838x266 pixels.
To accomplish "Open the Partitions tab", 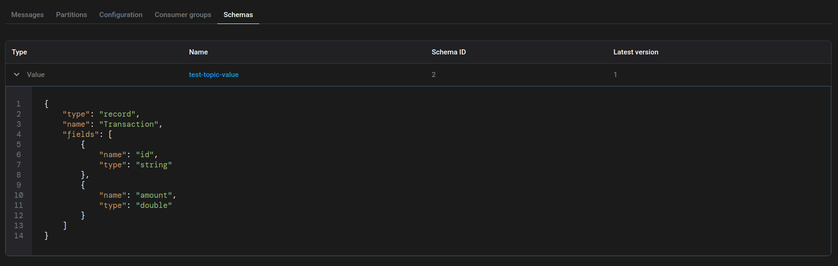I will point(71,15).
